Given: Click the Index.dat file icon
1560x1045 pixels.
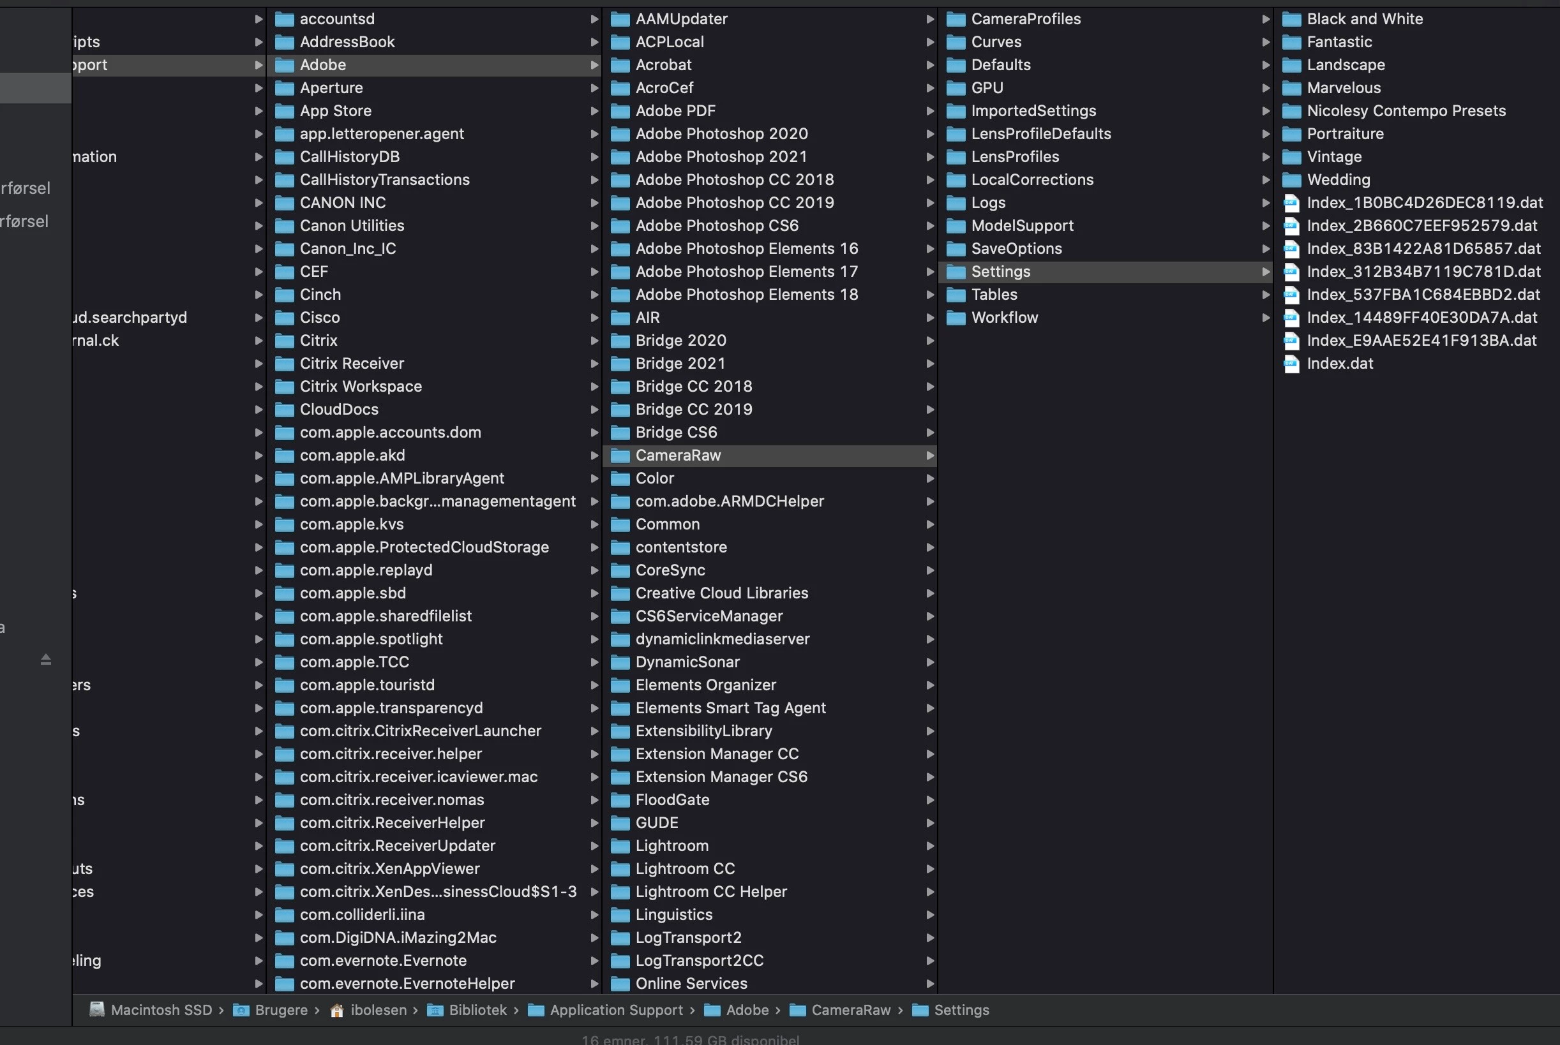Looking at the screenshot, I should (x=1291, y=364).
